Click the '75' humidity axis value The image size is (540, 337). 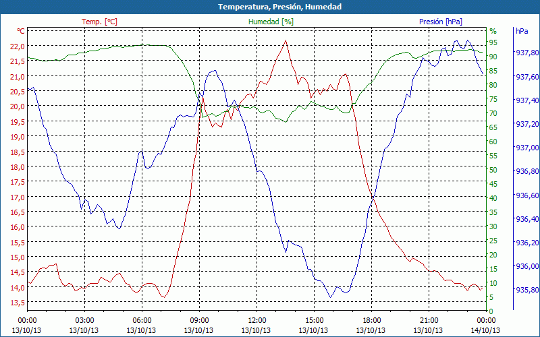tap(493, 99)
